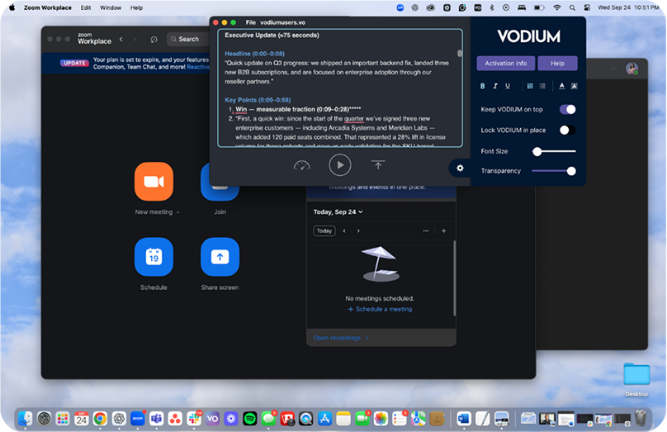Click the VODIUM menu bar status icon
This screenshot has width=667, height=432.
point(478,7)
